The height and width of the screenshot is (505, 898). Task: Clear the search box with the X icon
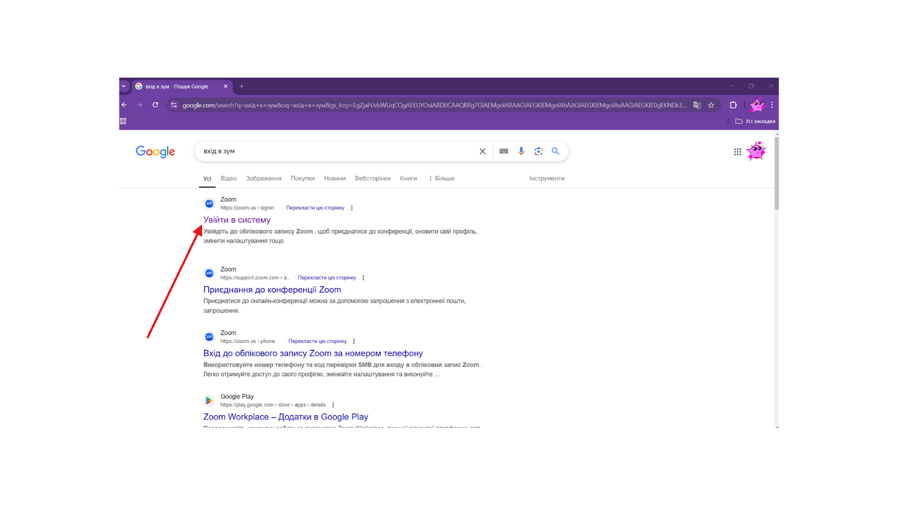483,151
